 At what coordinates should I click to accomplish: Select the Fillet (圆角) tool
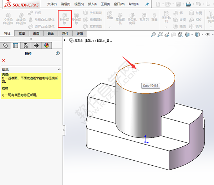point(110,15)
